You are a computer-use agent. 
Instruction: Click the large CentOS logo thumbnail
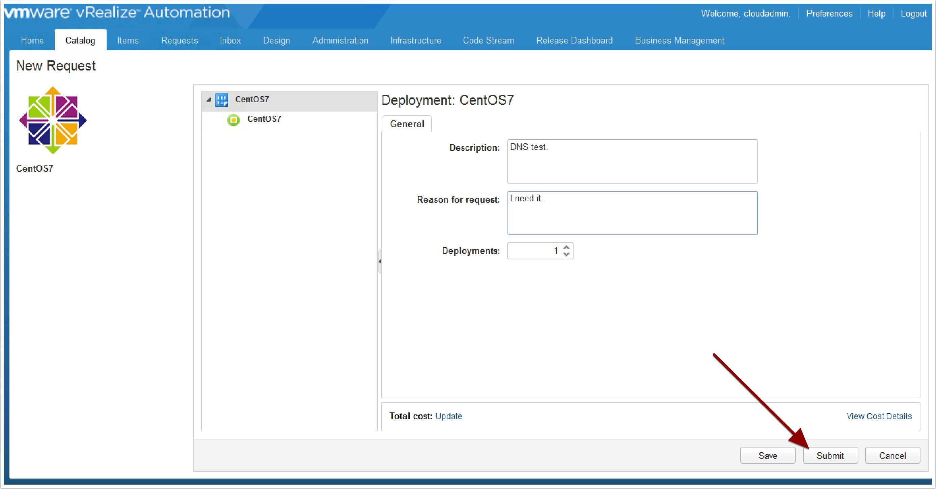[x=53, y=120]
